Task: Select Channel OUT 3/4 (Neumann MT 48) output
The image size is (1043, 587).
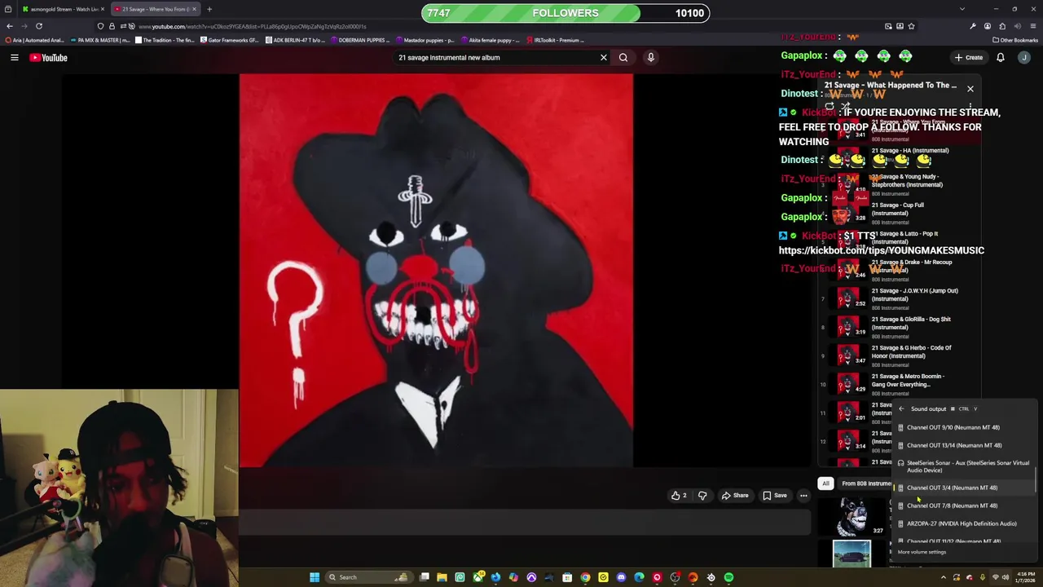Action: pyautogui.click(x=965, y=488)
